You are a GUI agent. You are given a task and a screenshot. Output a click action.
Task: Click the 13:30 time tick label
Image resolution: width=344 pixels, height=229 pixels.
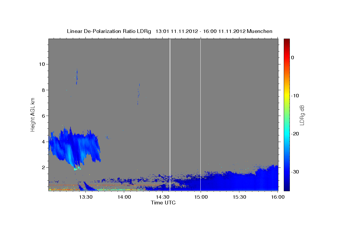point(85,197)
